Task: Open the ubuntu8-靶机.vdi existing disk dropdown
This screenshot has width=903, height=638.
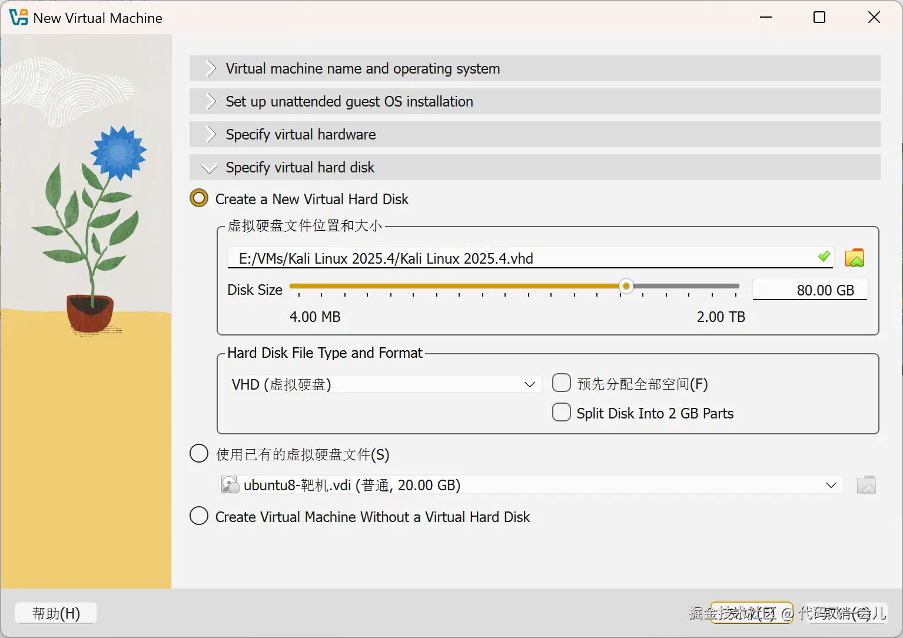Action: click(x=531, y=485)
